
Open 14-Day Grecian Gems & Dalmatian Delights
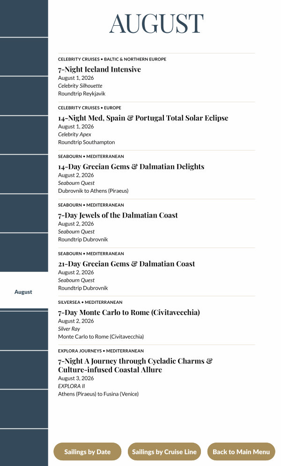click(131, 166)
